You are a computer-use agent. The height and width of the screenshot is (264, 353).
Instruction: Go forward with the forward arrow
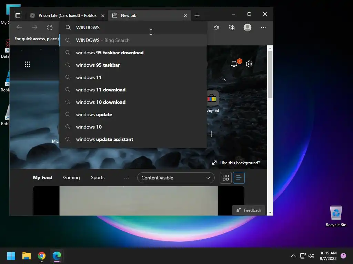point(34,27)
